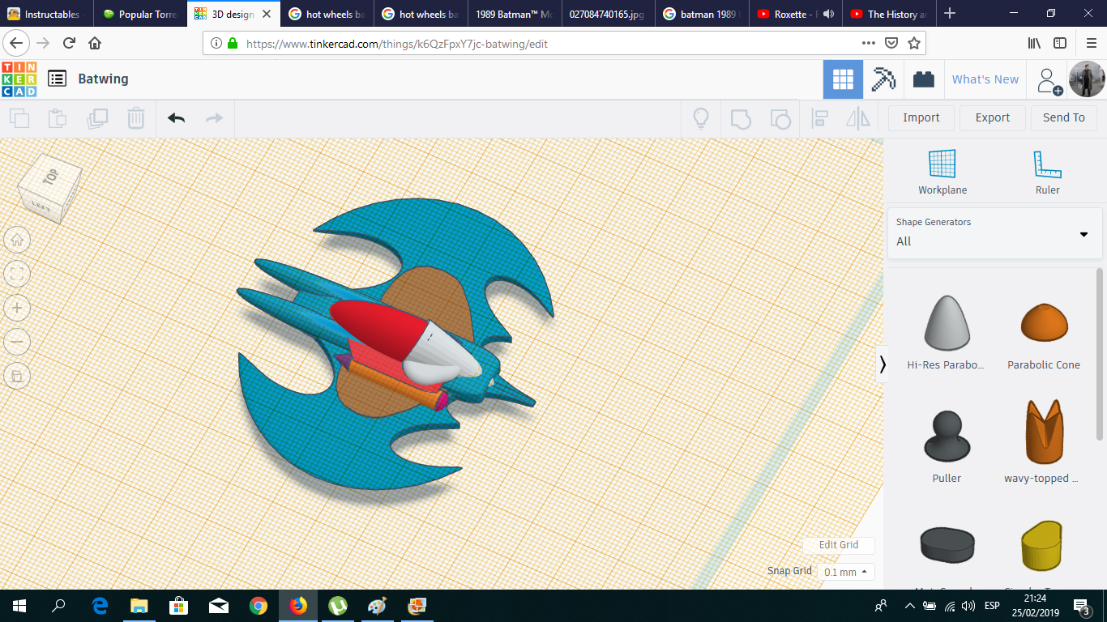Viewport: 1107px width, 622px height.
Task: Open the What's New link
Action: coord(985,79)
